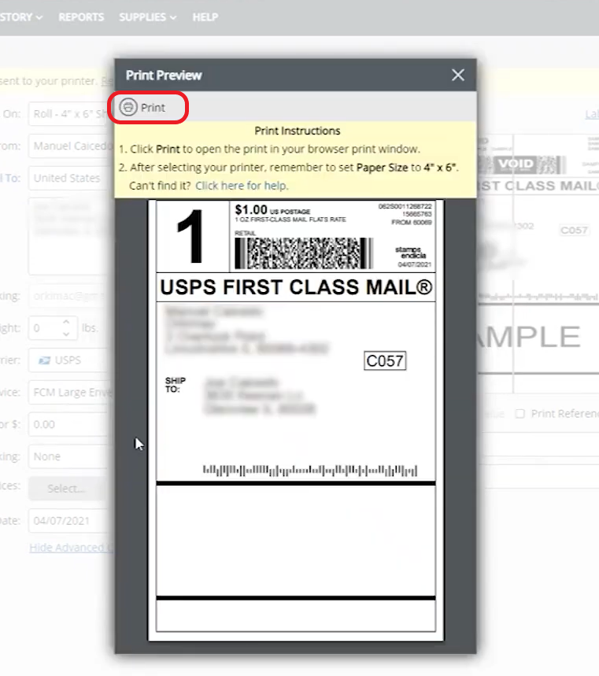
Task: Click the Hide Advanced Options link
Action: 71,548
